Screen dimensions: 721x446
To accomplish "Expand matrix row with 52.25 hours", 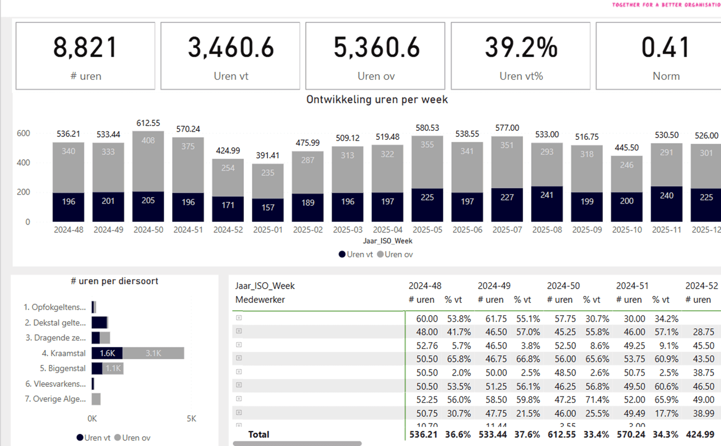I will tap(239, 399).
